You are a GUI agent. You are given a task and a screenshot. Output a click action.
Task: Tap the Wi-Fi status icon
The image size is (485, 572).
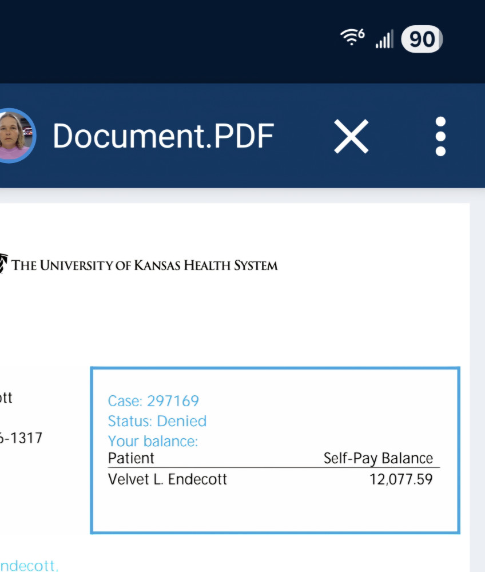[x=351, y=38]
